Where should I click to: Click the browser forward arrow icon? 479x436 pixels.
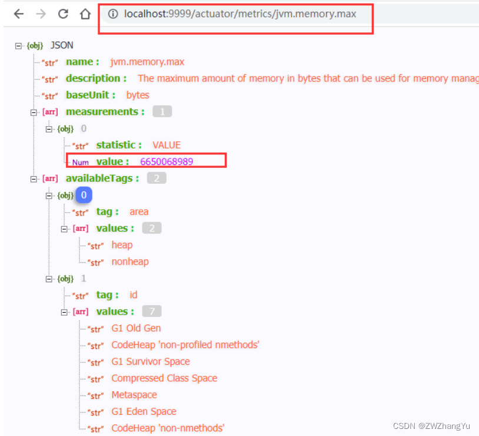point(40,14)
